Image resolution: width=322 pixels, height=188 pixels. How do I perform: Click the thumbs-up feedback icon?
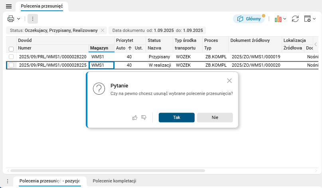pyautogui.click(x=135, y=117)
